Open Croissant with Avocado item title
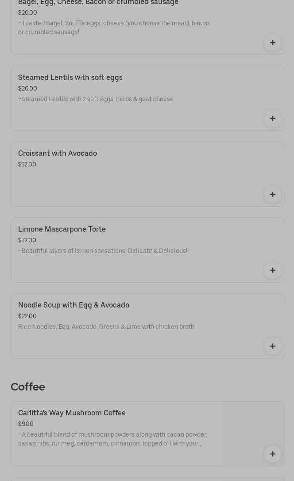The width and height of the screenshot is (294, 481). coord(58,154)
